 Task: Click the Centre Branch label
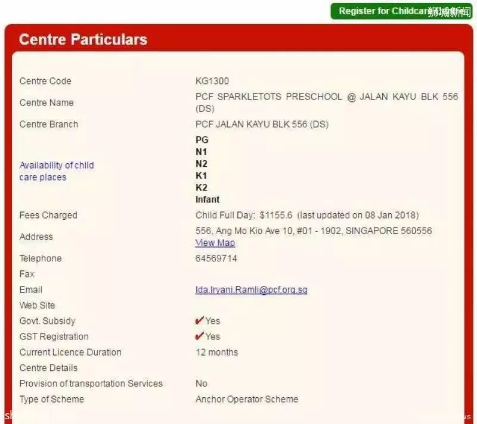tap(49, 124)
